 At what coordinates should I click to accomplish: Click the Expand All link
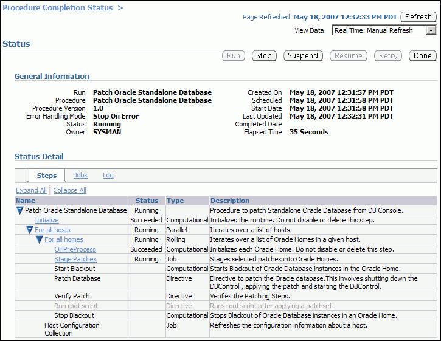31,190
